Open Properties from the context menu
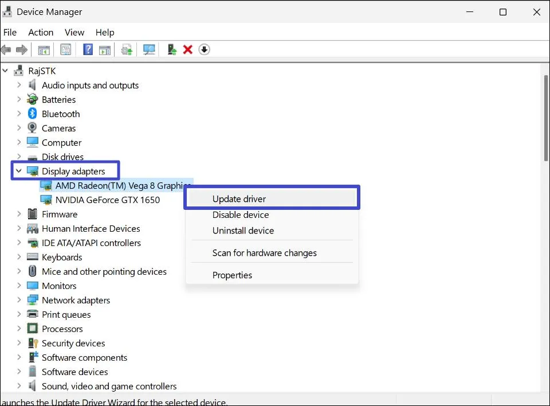This screenshot has width=550, height=406. (272, 275)
